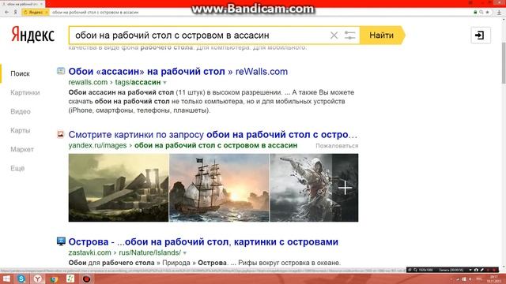Click the reWalls result favicon

[61, 71]
